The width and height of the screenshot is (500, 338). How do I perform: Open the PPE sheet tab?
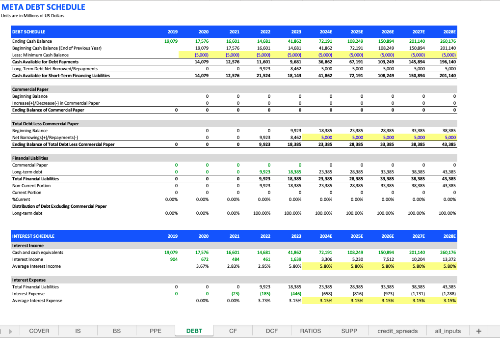pos(156,331)
